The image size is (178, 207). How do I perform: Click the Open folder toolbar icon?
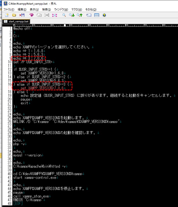(14, 15)
